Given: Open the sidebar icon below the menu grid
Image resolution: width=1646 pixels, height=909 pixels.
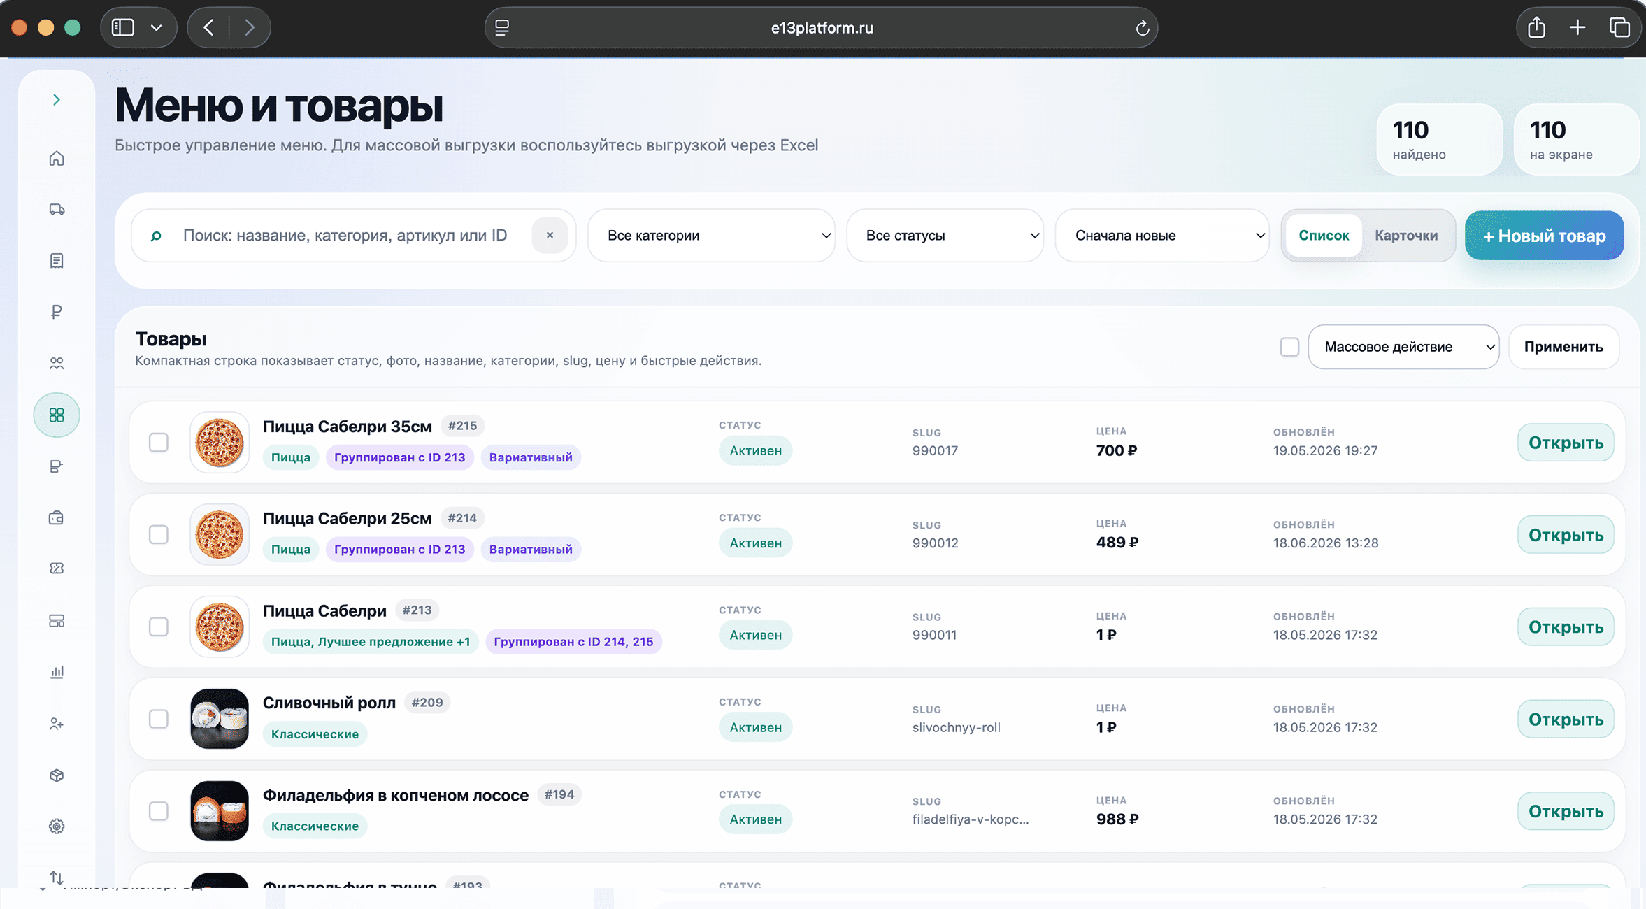Looking at the screenshot, I should click(57, 466).
